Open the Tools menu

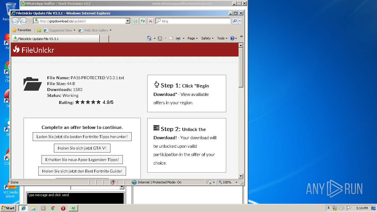[222, 38]
